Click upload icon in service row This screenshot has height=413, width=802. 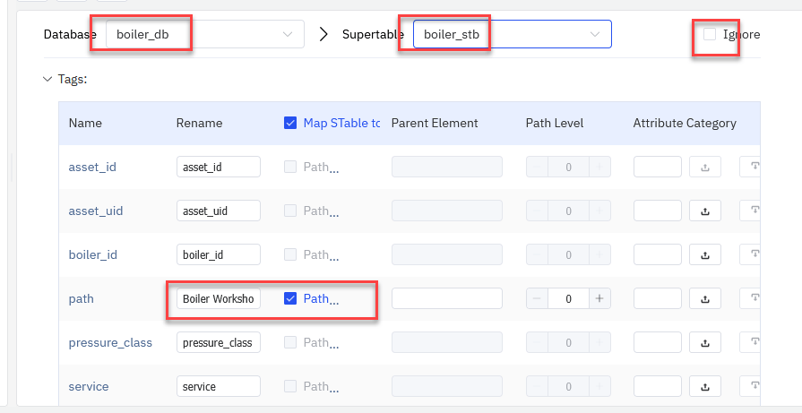point(704,386)
